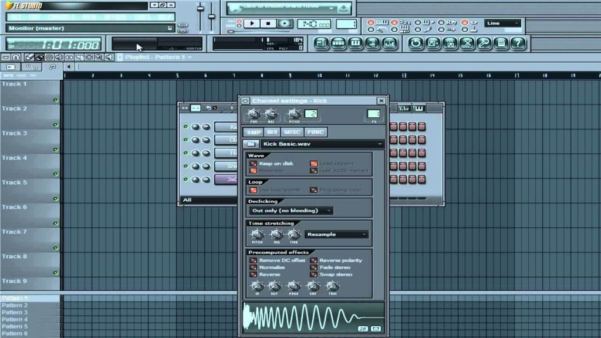Open keyboard editor in step sequencer
This screenshot has width=601, height=338.
(x=418, y=109)
